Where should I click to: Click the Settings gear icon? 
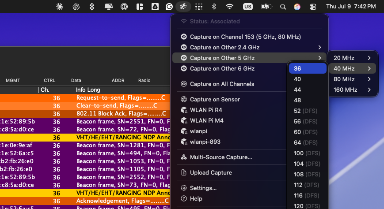point(184,188)
